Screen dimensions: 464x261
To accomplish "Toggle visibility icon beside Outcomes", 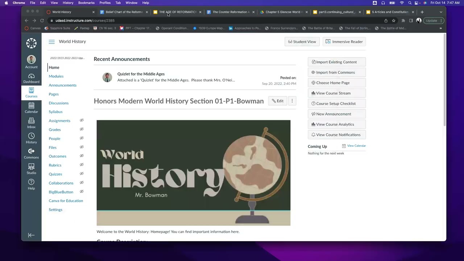I will coord(82,156).
